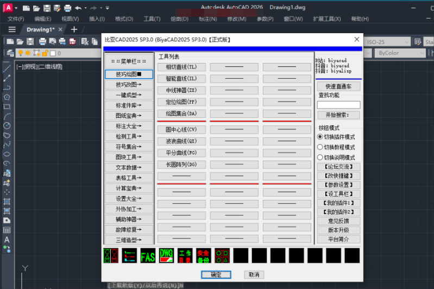The width and height of the screenshot is (434, 289).
Task: Click the Plot Preview icon in standard toolbar
Action: [x=52, y=41]
